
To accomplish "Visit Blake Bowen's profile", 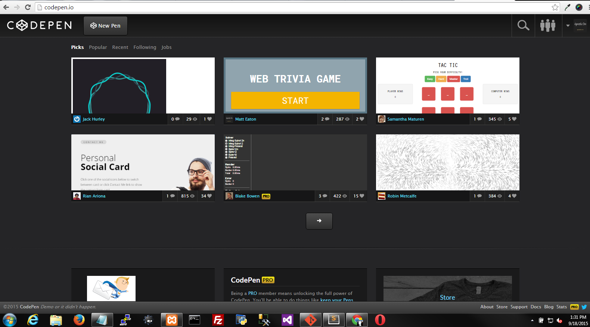I will point(247,196).
